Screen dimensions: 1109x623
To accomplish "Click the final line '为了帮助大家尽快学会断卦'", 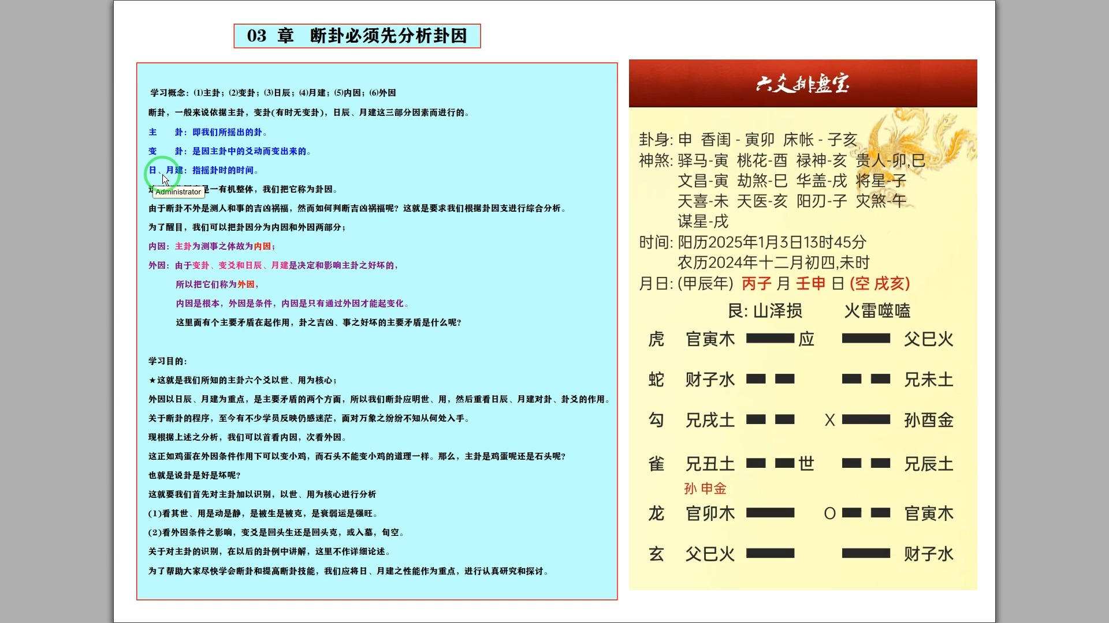I will pos(348,571).
